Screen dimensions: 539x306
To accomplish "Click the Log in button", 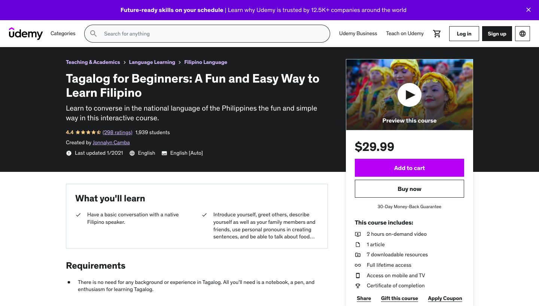I will pos(464,34).
